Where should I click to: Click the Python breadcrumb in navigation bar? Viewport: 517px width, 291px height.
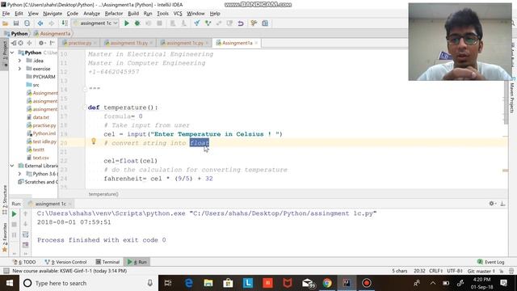[16, 34]
